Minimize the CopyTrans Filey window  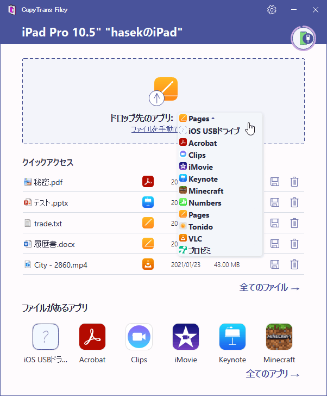coord(294,10)
